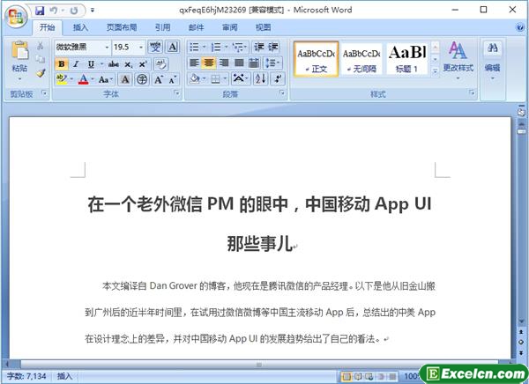The image size is (529, 384).
Task: Apply strikethrough formatting
Action: pos(112,63)
